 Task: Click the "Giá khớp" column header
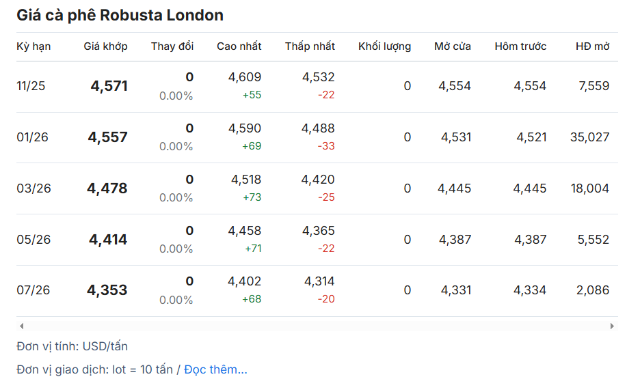coord(105,46)
